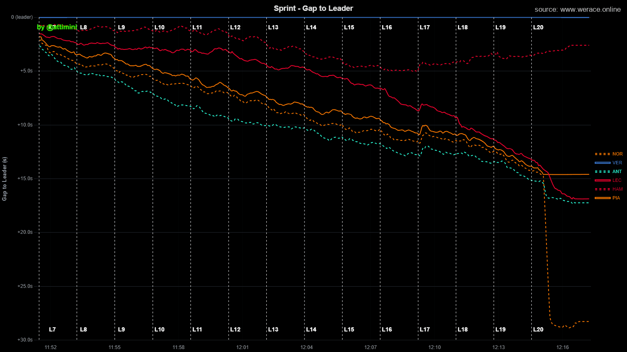Hide the ANT series via legend

tap(609, 172)
